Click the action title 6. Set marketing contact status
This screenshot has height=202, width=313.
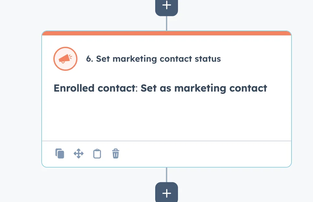pyautogui.click(x=153, y=59)
